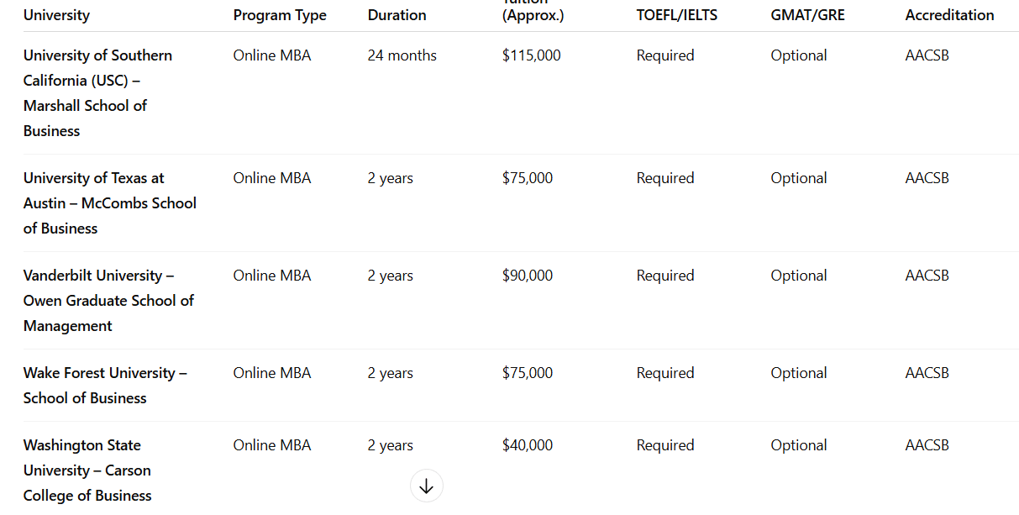Click the TOEFL/IELTS column header
This screenshot has height=515, width=1019.
(x=676, y=15)
